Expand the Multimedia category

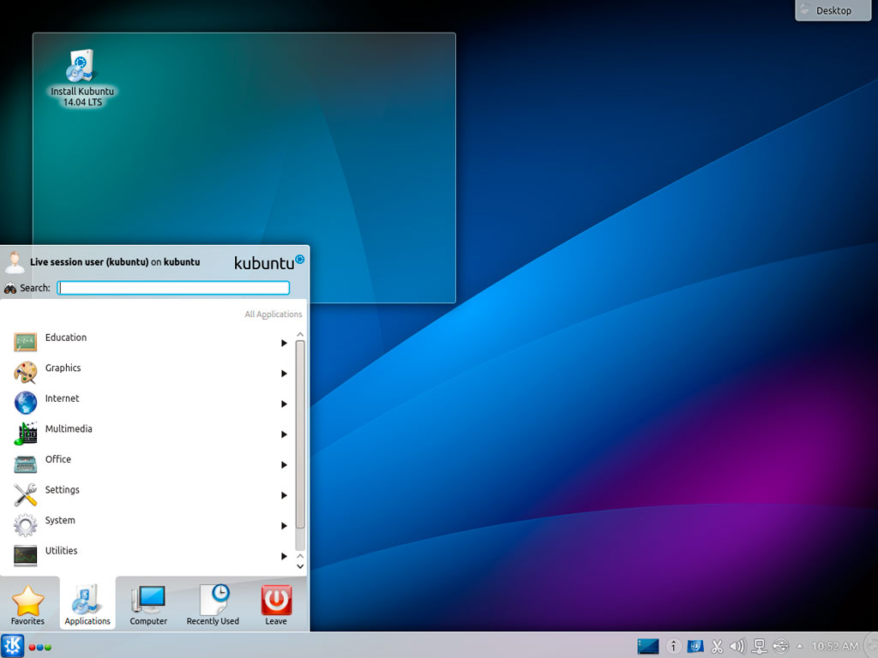coord(284,434)
